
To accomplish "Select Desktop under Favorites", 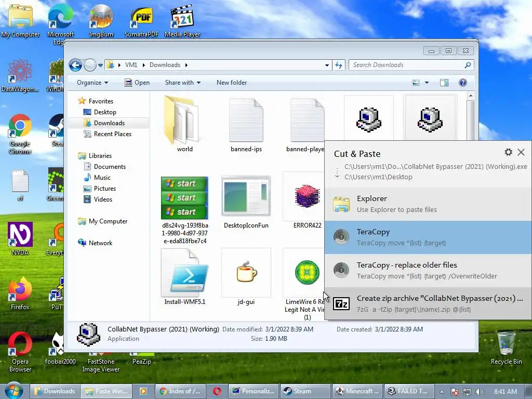I will pos(105,112).
